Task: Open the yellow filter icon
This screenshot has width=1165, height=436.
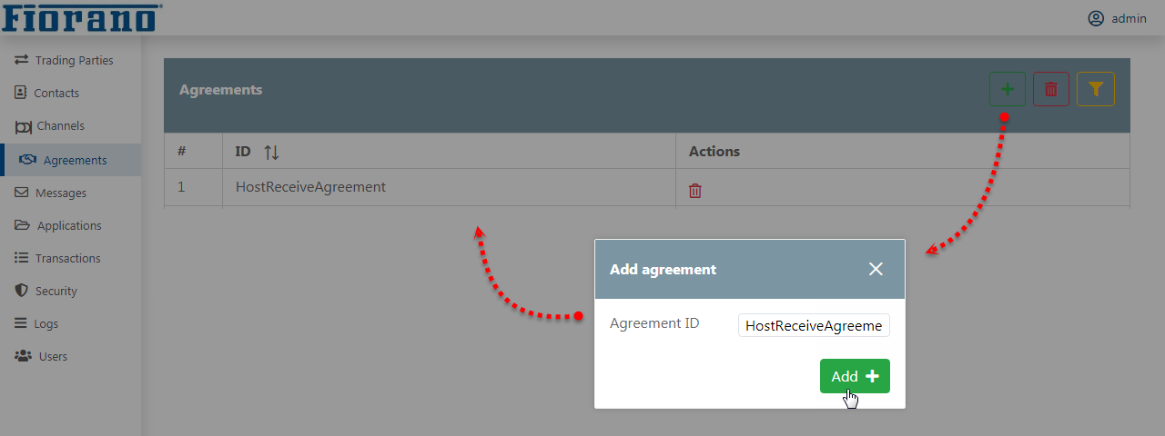Action: click(x=1096, y=89)
